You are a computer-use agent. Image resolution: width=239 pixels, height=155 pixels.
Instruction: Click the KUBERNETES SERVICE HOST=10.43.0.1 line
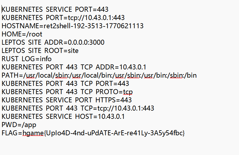point(63,116)
